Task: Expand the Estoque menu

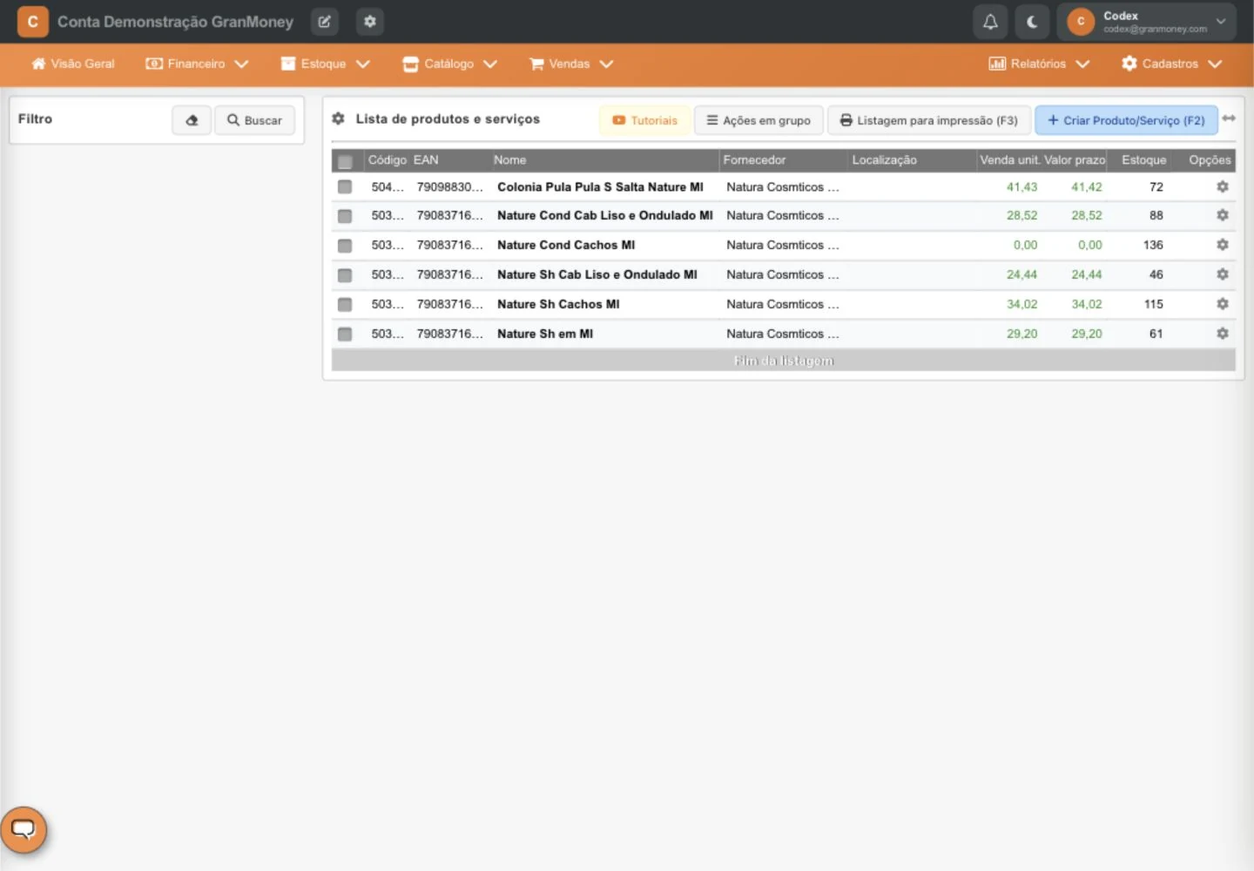Action: [x=326, y=64]
